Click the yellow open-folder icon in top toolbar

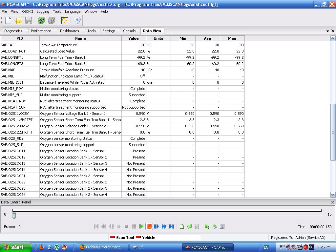pos(18,20)
